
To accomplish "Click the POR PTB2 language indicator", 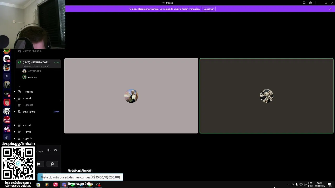I will [x=310, y=185].
